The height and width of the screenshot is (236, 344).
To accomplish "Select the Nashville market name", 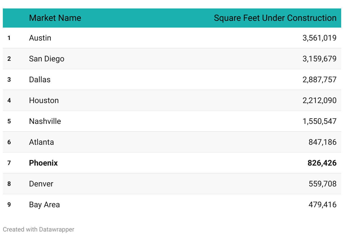I will coord(45,121).
